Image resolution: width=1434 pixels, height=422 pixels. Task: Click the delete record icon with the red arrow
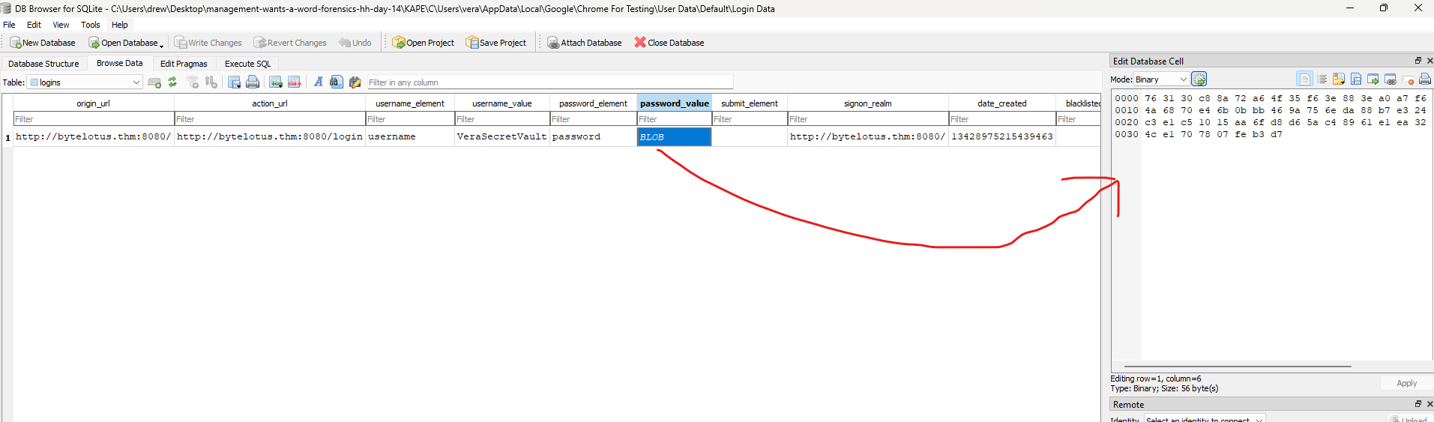(x=294, y=82)
